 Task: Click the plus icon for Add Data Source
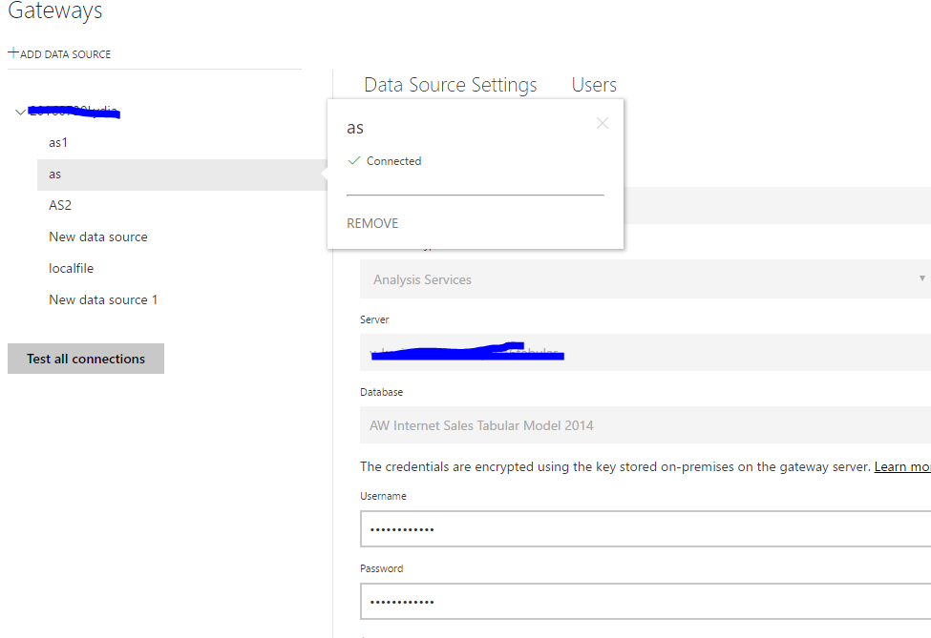13,52
